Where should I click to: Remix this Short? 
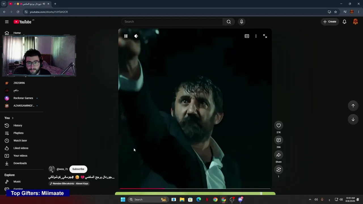[278, 170]
